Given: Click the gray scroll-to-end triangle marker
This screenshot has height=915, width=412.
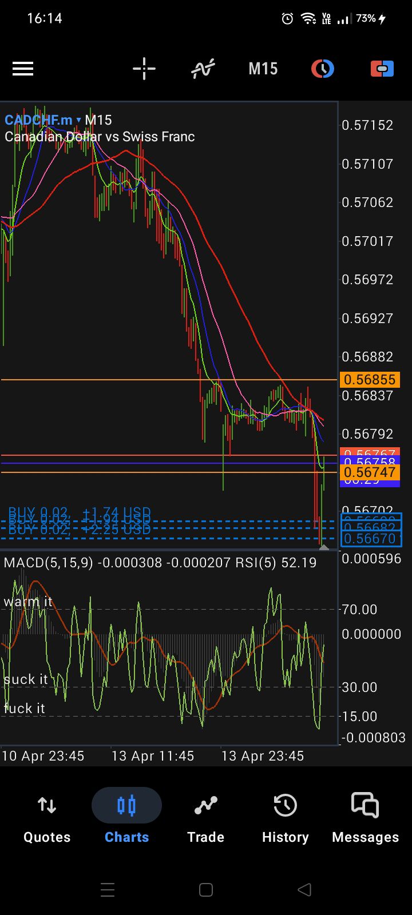Looking at the screenshot, I should click(324, 547).
